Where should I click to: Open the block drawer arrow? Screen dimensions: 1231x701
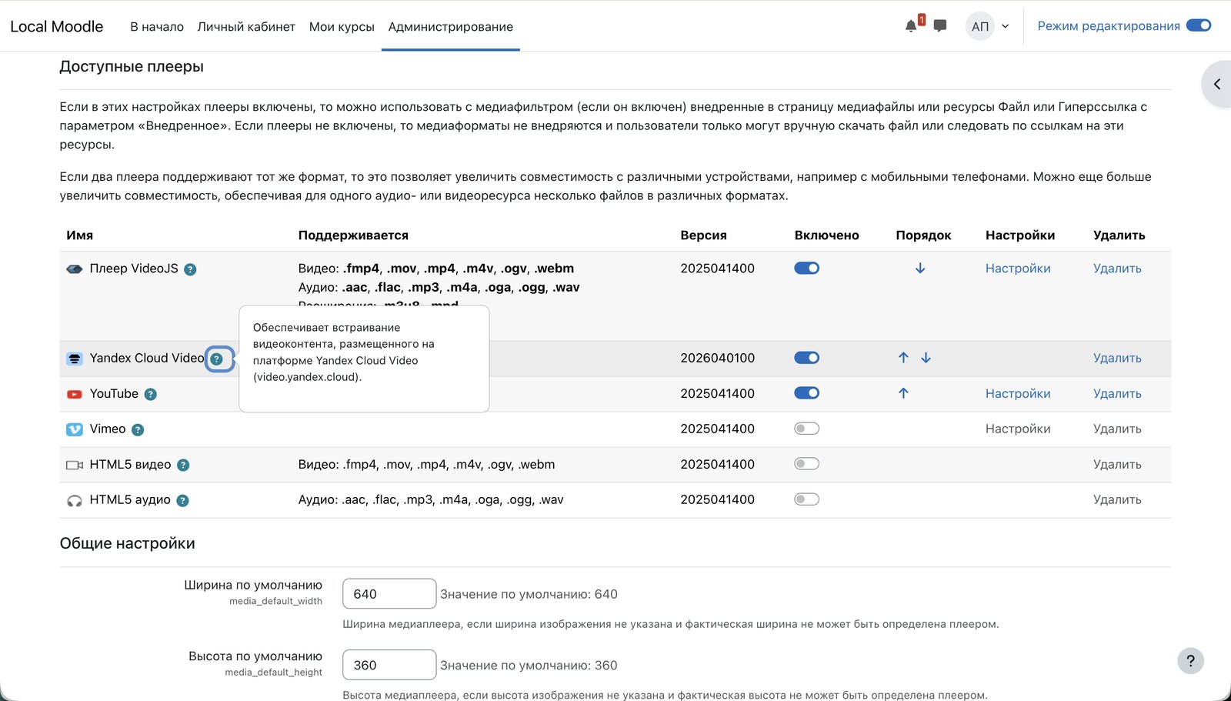[1217, 84]
